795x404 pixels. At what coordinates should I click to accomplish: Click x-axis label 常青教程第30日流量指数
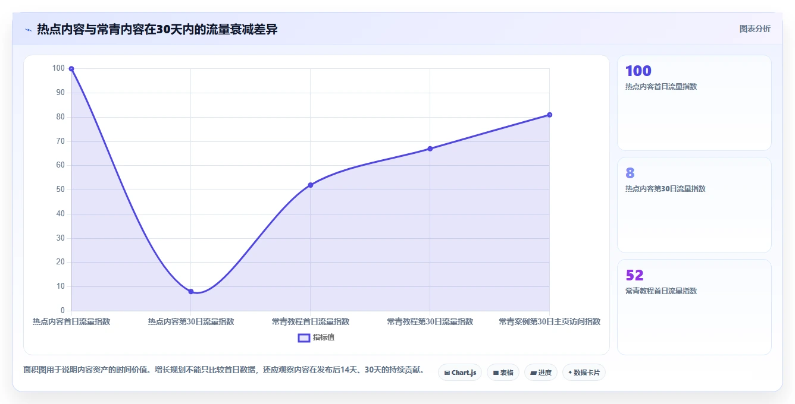(430, 321)
